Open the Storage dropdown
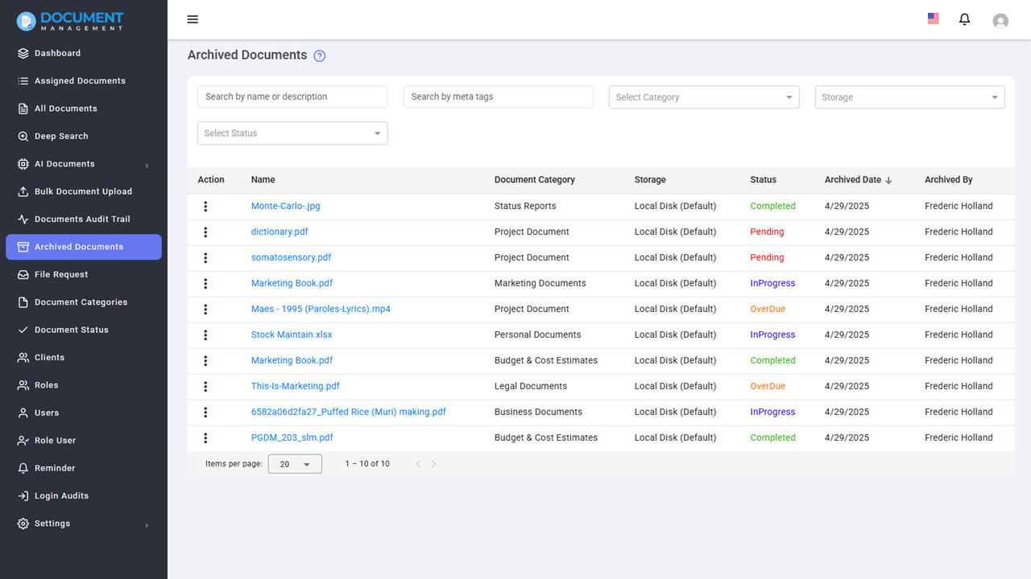 [909, 97]
